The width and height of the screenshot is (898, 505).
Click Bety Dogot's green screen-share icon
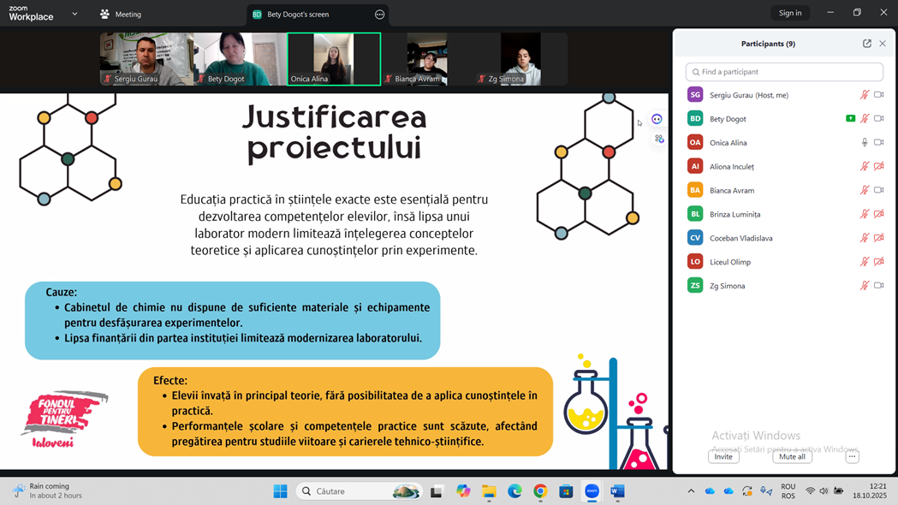850,119
